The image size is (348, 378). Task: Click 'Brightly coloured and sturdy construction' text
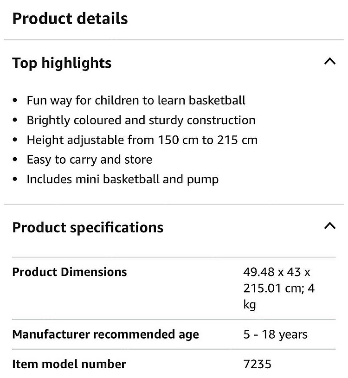[141, 120]
